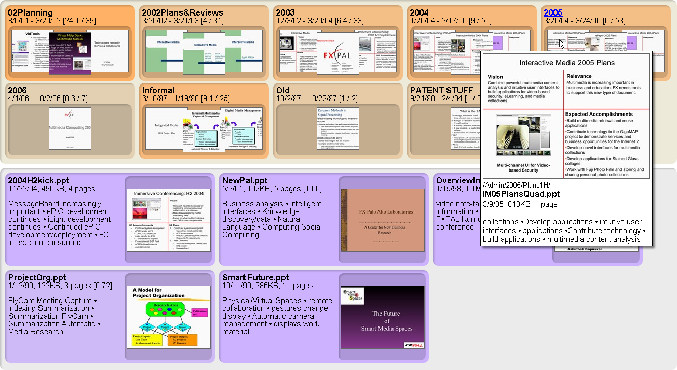This screenshot has height=370, width=677.
Task: Select the FXPAL logo slide in 2003 folder
Action: 337,53
